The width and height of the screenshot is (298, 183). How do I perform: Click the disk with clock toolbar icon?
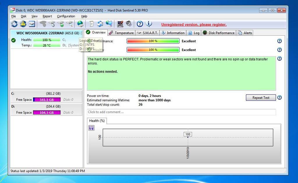tap(52, 24)
